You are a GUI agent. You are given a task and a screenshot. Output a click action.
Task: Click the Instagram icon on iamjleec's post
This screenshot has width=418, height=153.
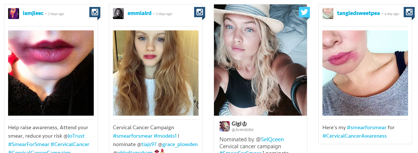94,12
